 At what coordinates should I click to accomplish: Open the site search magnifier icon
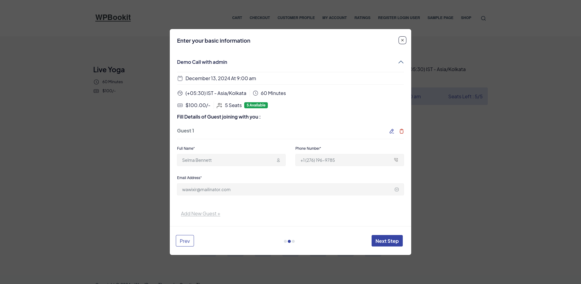pyautogui.click(x=483, y=18)
